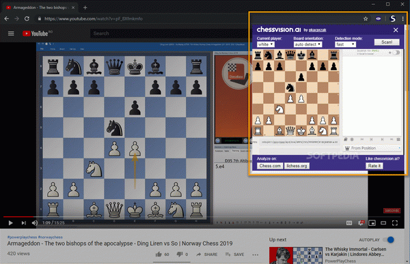Screen dimensions: 410x264
Task: Click the opening book icon under analysis
Action: coord(346,139)
